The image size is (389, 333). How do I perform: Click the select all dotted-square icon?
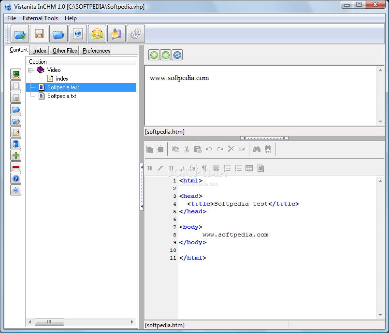[x=161, y=149]
